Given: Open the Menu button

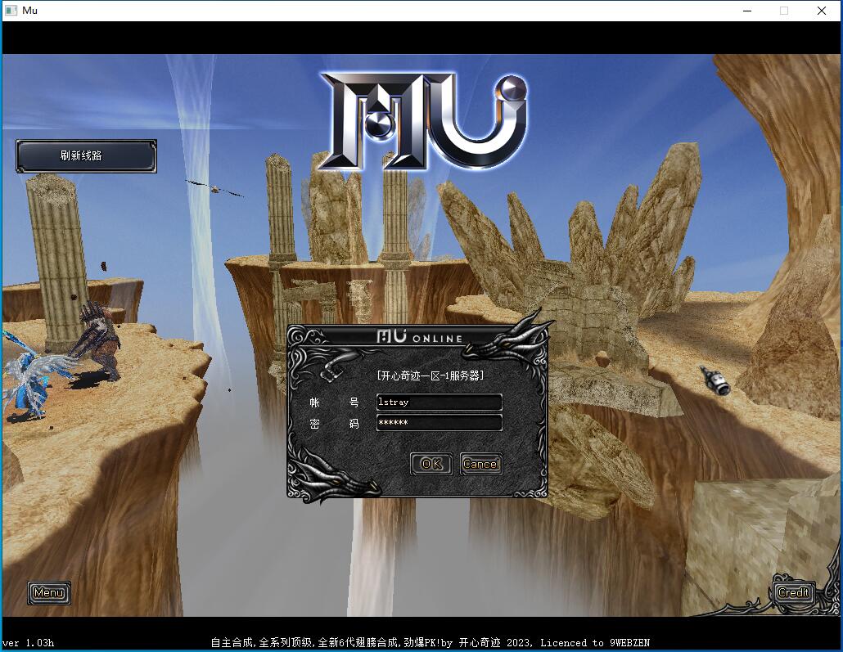Looking at the screenshot, I should [x=49, y=593].
